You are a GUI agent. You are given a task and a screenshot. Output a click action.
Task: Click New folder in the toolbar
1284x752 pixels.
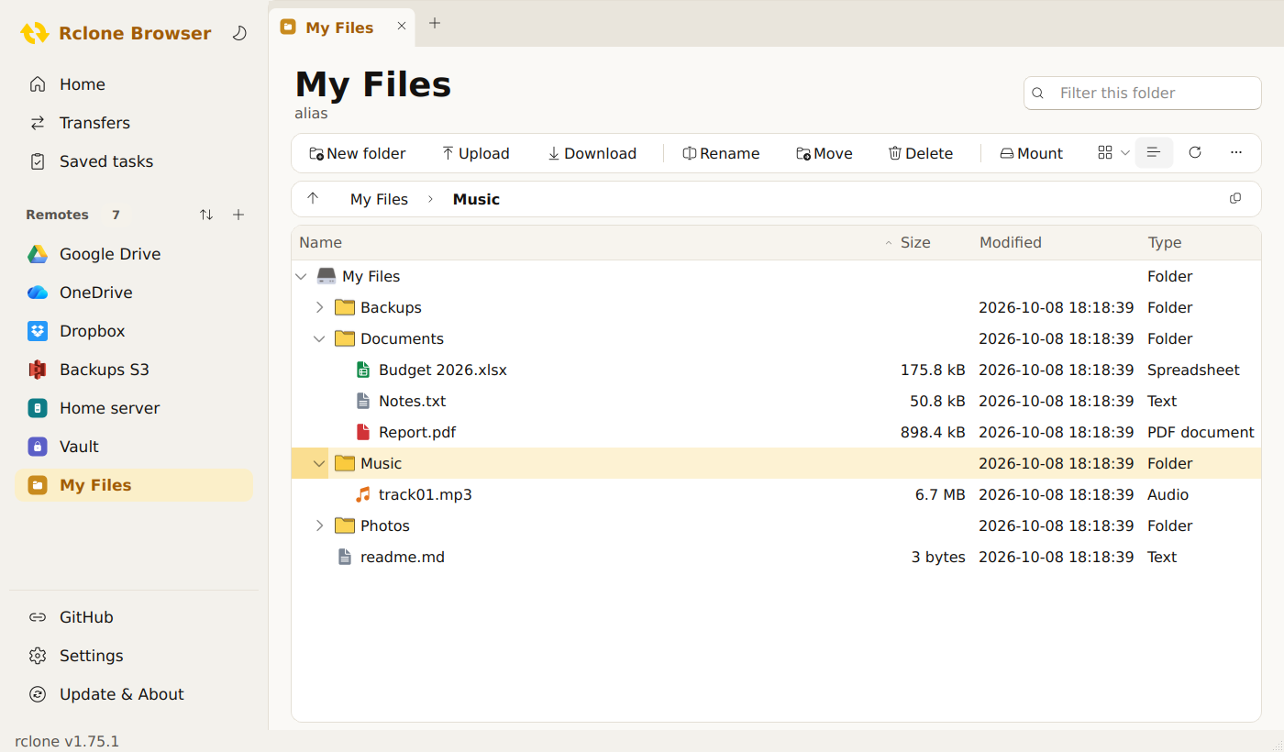pos(358,153)
